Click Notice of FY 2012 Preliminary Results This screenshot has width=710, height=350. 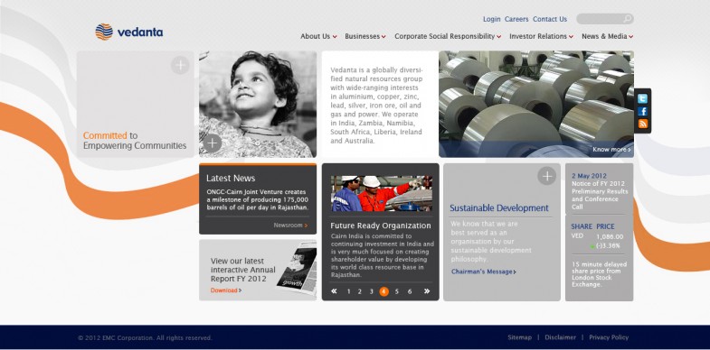600,195
